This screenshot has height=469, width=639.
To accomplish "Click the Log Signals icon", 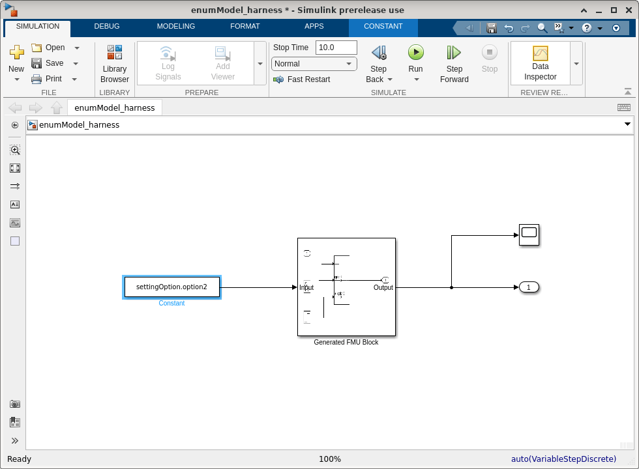I will pos(168,53).
